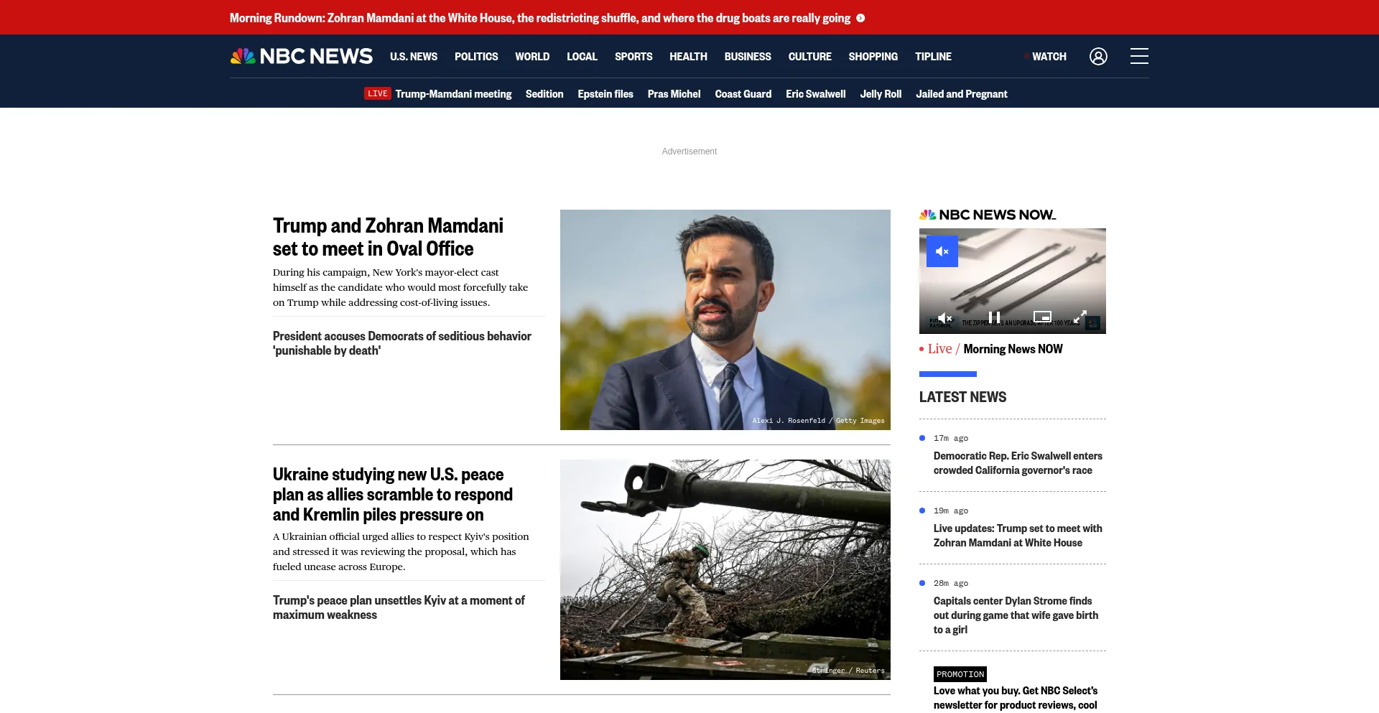
Task: Enable picture-in-picture for the live video
Action: 1042,317
